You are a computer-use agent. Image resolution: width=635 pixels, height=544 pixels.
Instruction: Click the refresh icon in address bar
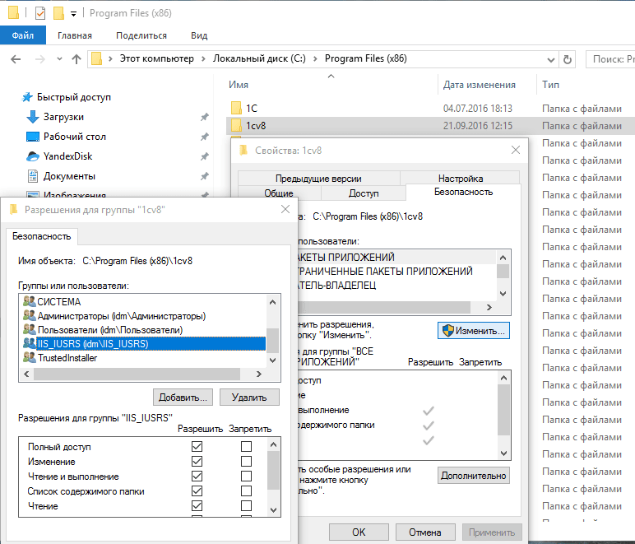(x=568, y=59)
